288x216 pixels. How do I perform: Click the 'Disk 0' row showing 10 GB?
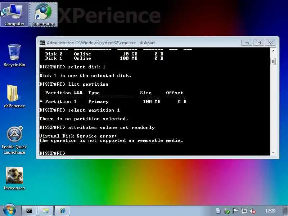coord(104,54)
